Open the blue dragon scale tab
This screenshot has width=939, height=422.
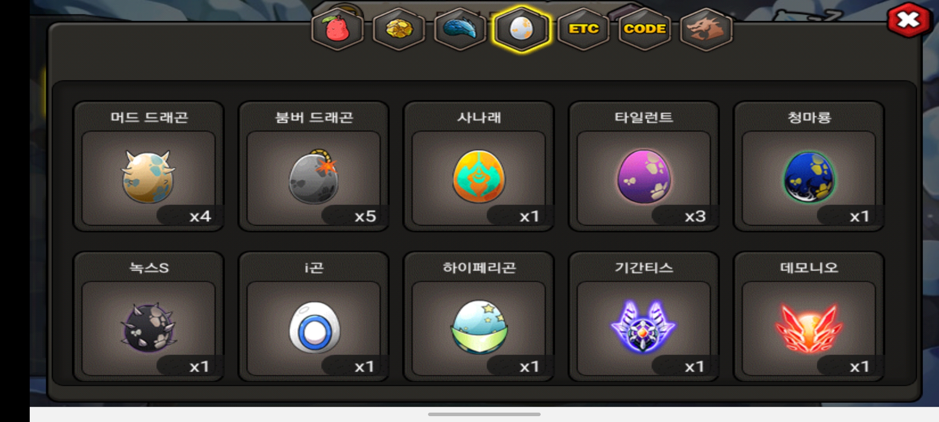click(x=460, y=29)
